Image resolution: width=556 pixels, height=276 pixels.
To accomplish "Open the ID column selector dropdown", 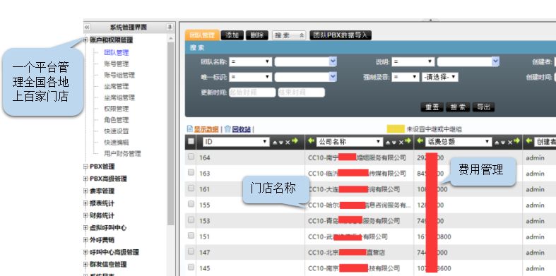I will pos(236,142).
